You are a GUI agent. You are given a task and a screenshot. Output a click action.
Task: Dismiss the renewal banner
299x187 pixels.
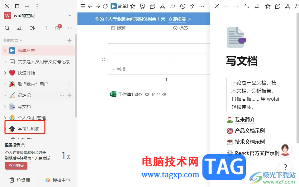tap(190, 19)
